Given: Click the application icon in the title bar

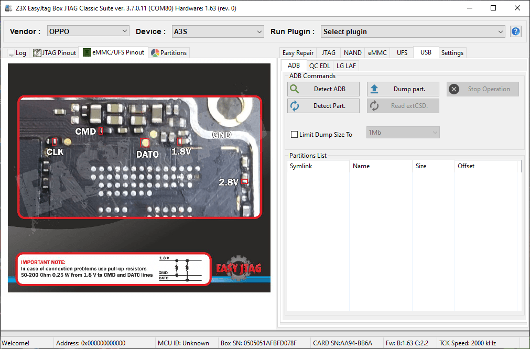Looking at the screenshot, I should pos(8,8).
